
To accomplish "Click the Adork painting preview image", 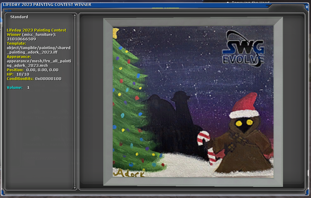I will coord(193,102).
